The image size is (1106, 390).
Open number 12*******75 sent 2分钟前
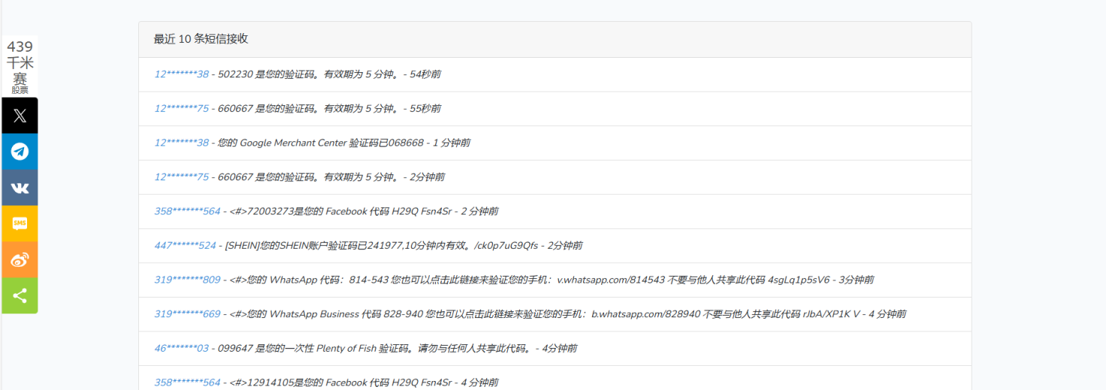pyautogui.click(x=182, y=177)
